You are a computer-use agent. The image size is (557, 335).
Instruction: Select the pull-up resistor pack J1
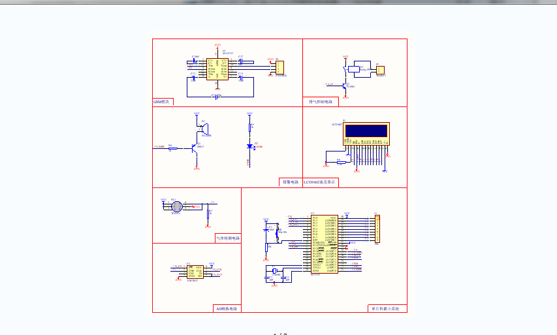pos(377,229)
